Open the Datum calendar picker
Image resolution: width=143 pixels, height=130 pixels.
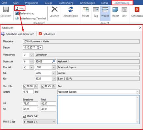click(39, 48)
